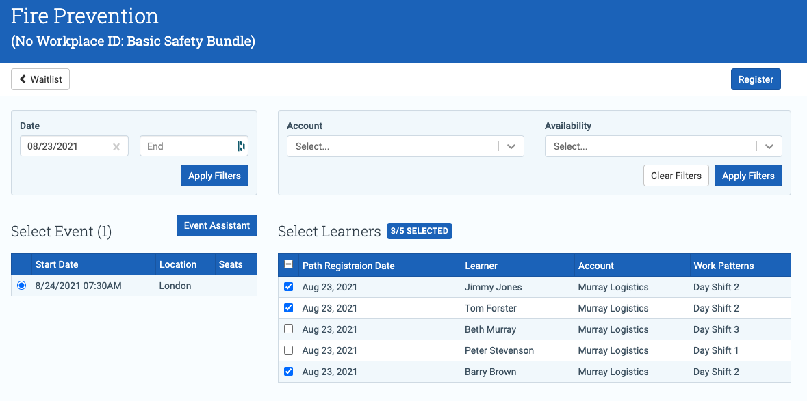The width and height of the screenshot is (807, 401).
Task: Clear the start date with the X icon
Action: click(x=116, y=147)
